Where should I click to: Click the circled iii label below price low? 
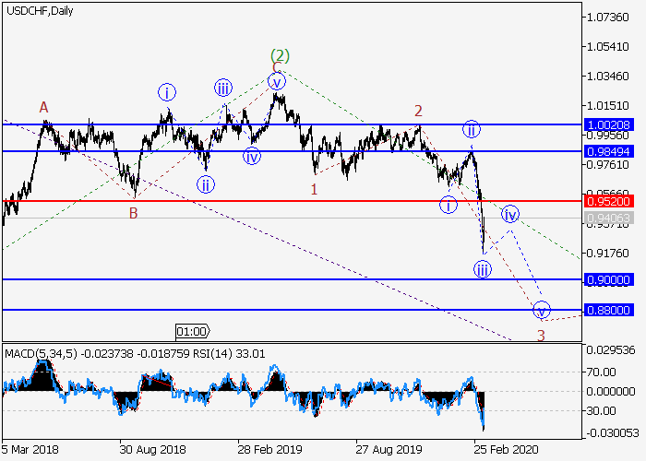(483, 269)
